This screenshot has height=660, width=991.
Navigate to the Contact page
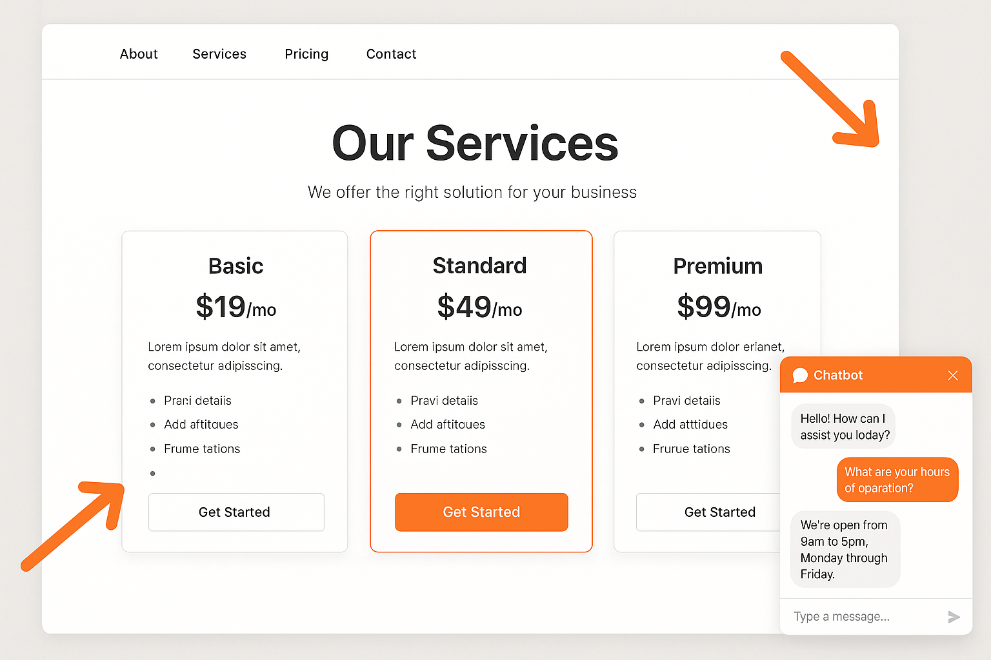391,54
